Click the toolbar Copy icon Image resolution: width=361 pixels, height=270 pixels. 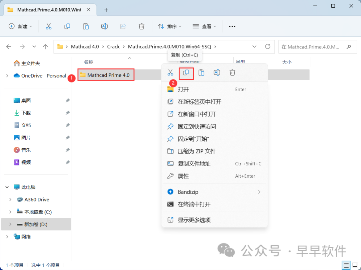click(67, 26)
